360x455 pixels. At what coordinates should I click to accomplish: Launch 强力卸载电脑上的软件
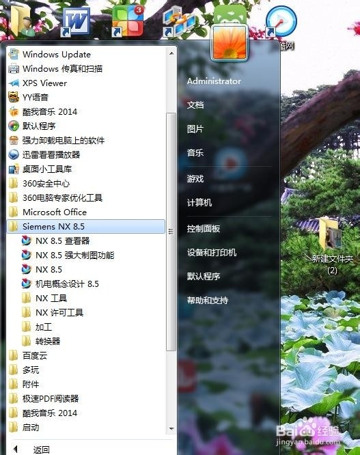click(x=56, y=141)
